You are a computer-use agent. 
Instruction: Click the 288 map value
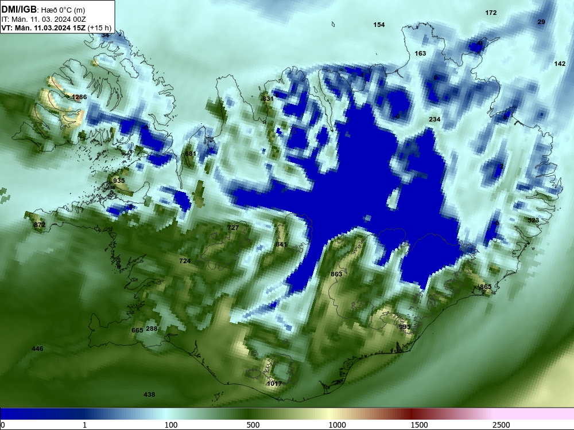point(152,329)
